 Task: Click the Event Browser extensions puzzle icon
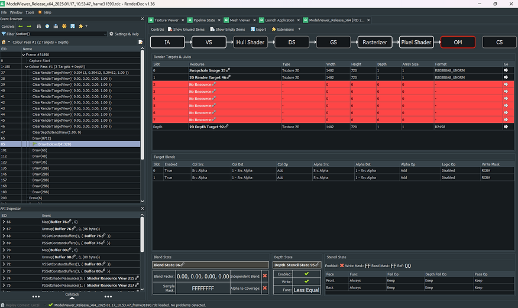(x=80, y=26)
